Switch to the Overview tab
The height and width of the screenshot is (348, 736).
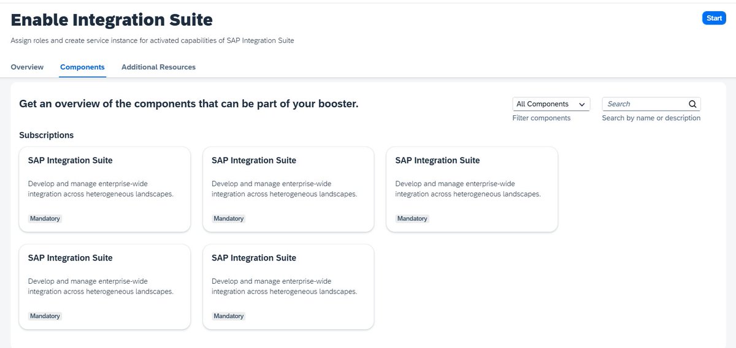tap(27, 67)
